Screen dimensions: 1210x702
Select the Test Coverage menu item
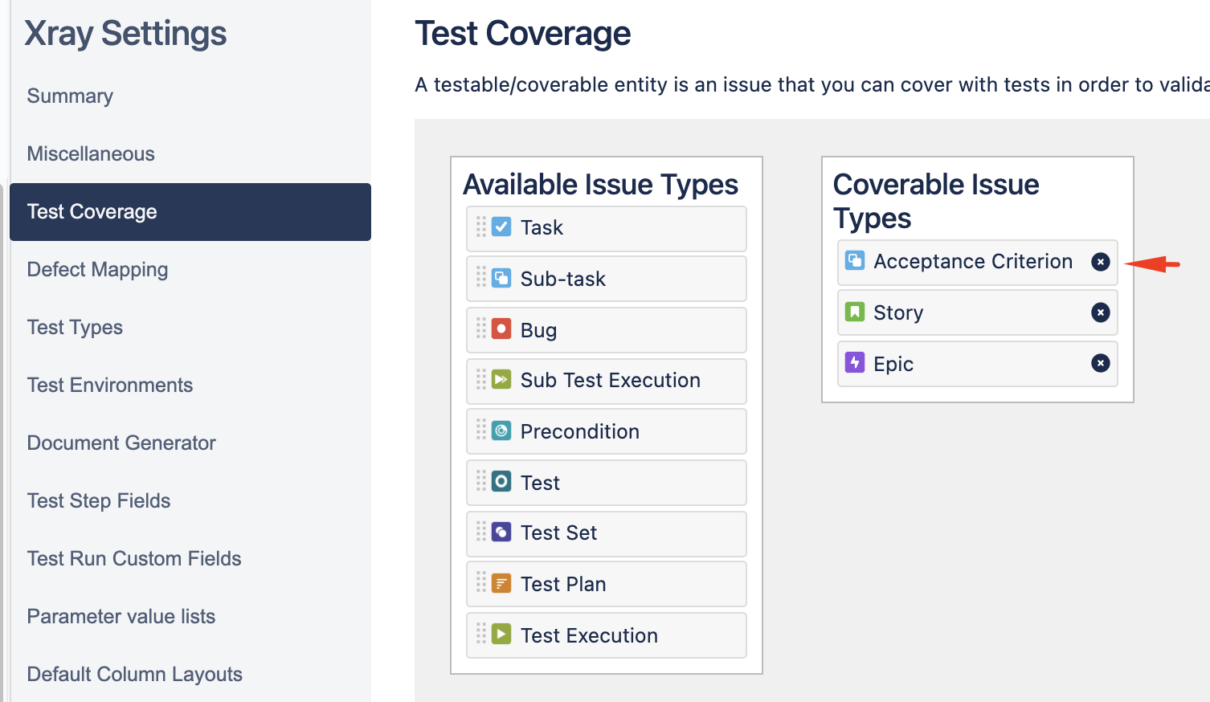click(x=190, y=212)
